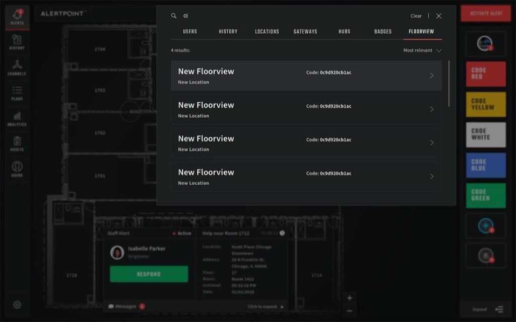The image size is (516, 322).
Task: Zoom in on the floor map
Action: [x=350, y=298]
